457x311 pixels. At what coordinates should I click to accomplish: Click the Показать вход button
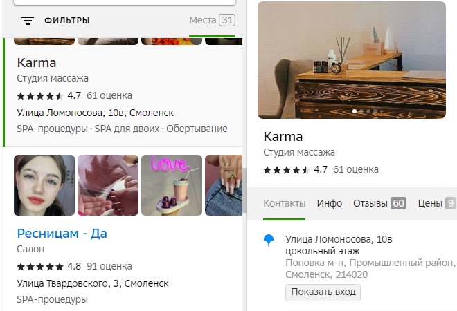(x=323, y=292)
